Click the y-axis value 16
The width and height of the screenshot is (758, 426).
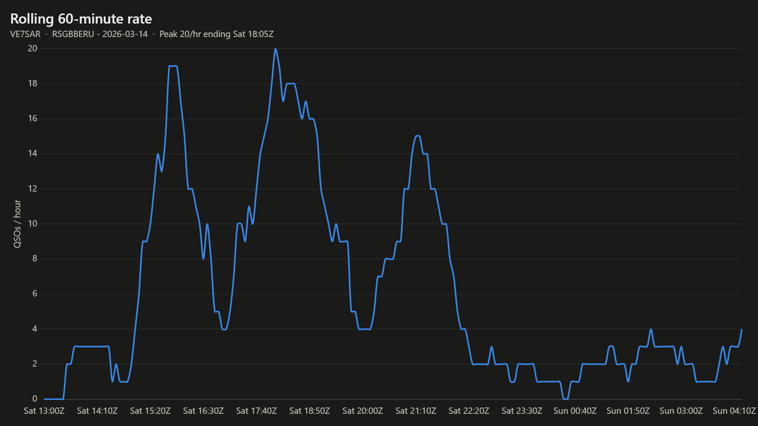click(32, 118)
